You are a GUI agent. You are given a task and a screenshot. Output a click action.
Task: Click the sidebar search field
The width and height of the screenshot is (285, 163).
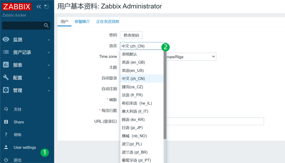click(x=26, y=25)
